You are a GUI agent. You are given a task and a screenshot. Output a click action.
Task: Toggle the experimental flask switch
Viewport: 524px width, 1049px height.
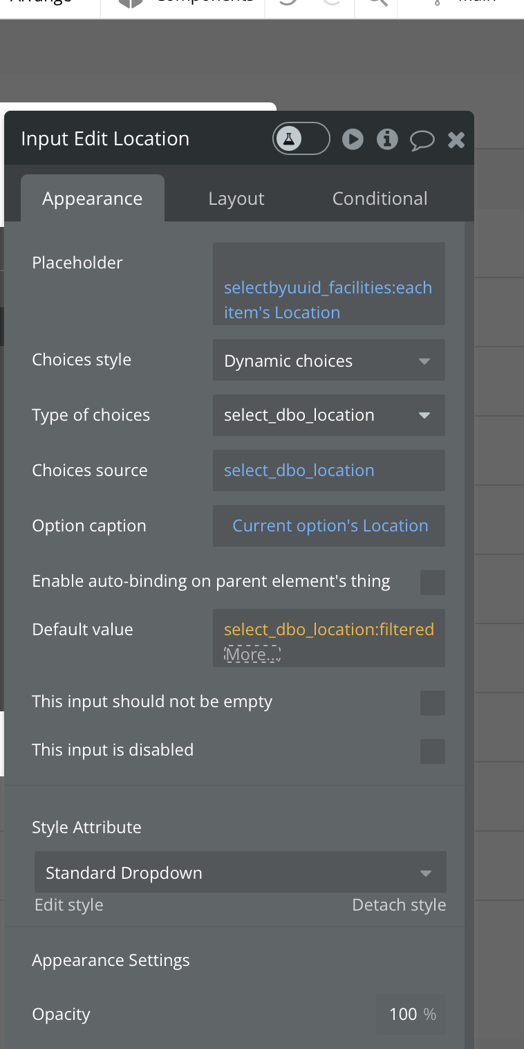click(301, 139)
